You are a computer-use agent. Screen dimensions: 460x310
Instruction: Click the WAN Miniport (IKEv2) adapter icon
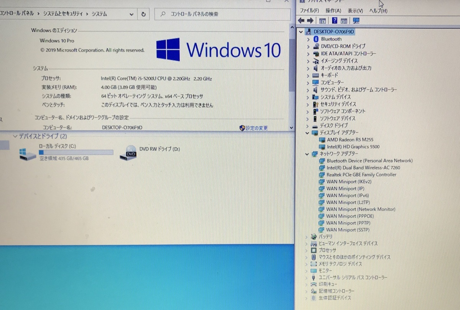322,182
